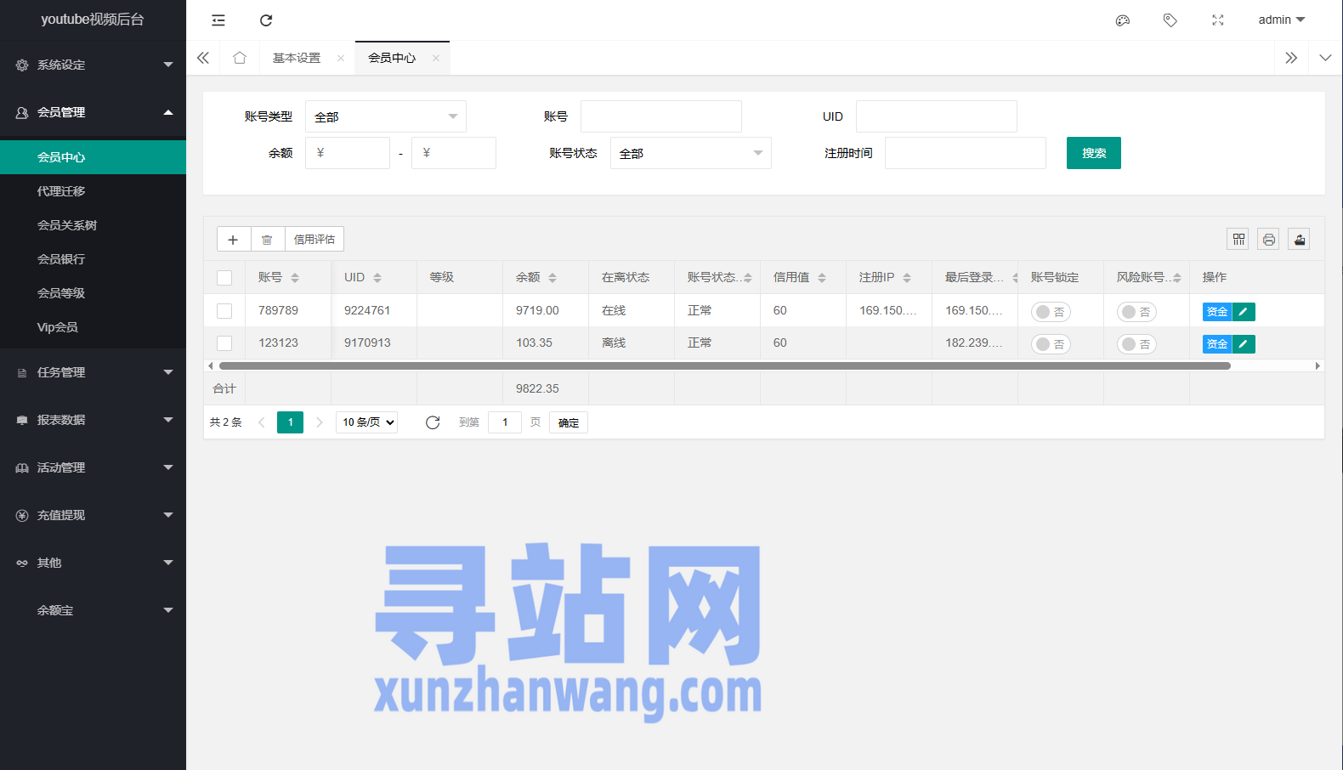The image size is (1343, 770).
Task: Open 会员关系树 in the sidebar
Action: coord(93,225)
